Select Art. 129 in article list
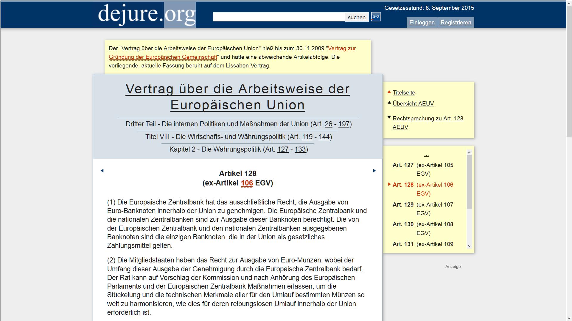This screenshot has width=572, height=321. tap(403, 205)
